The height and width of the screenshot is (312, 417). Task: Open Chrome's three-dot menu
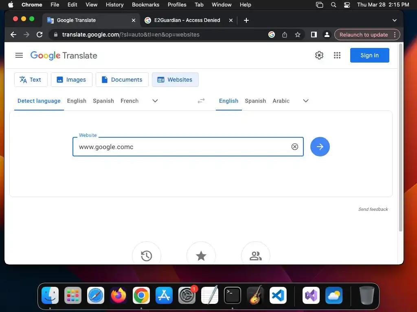tap(395, 35)
